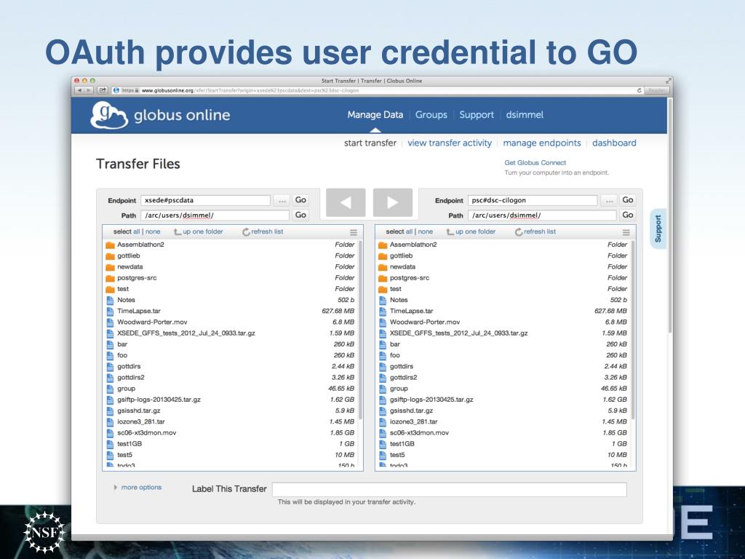Click the browser page vertical scrollbar

click(x=670, y=216)
